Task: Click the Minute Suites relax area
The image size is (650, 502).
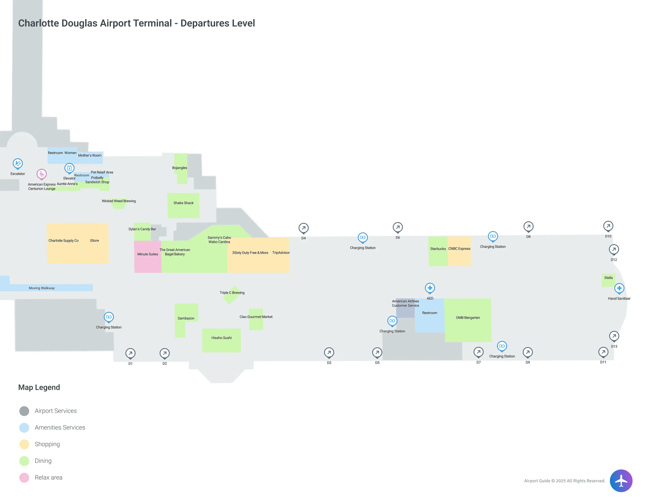Action: point(148,257)
